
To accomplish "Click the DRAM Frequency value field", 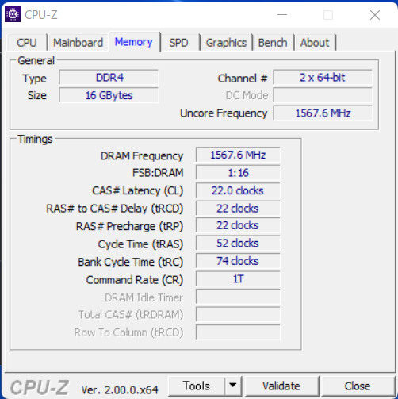I will click(x=238, y=155).
